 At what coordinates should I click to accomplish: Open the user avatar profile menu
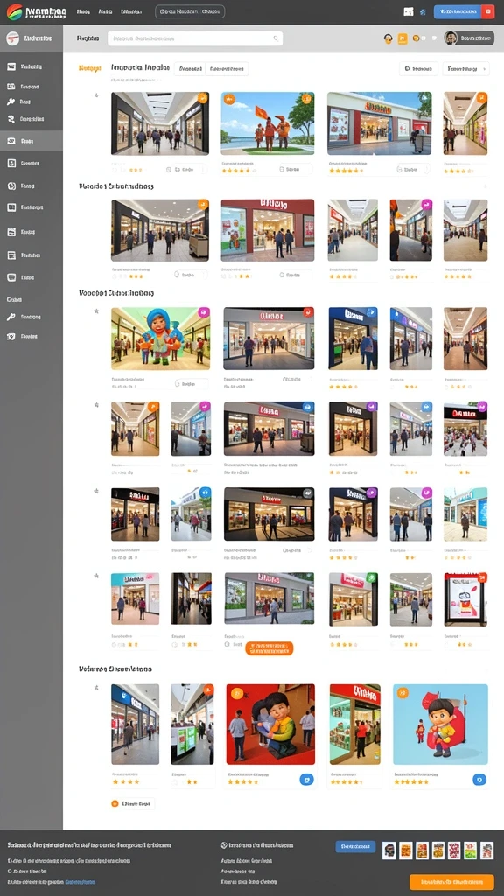coord(469,38)
